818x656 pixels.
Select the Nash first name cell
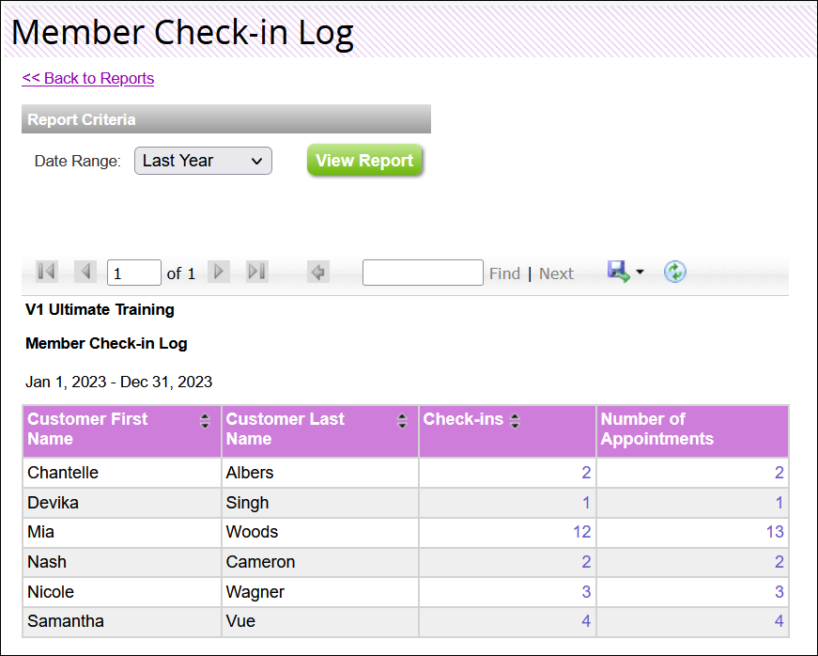pos(122,562)
